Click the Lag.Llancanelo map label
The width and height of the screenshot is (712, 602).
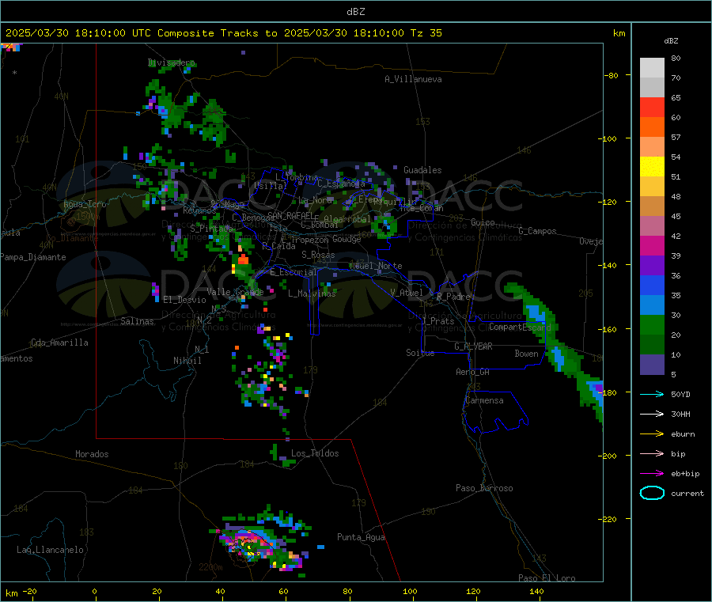tap(50, 550)
